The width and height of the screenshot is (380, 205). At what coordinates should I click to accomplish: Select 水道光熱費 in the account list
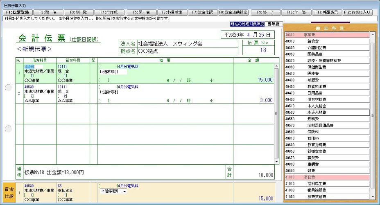[327, 112]
